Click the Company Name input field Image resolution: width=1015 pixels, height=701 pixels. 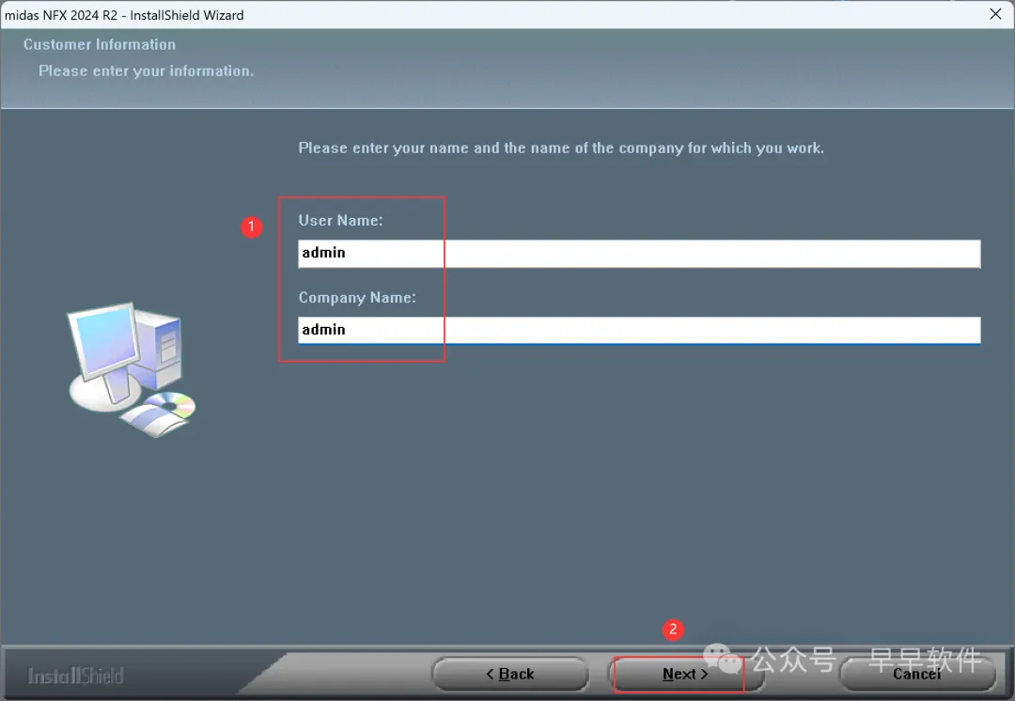tap(639, 330)
